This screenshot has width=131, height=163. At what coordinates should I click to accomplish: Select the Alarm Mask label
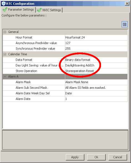point(23,82)
